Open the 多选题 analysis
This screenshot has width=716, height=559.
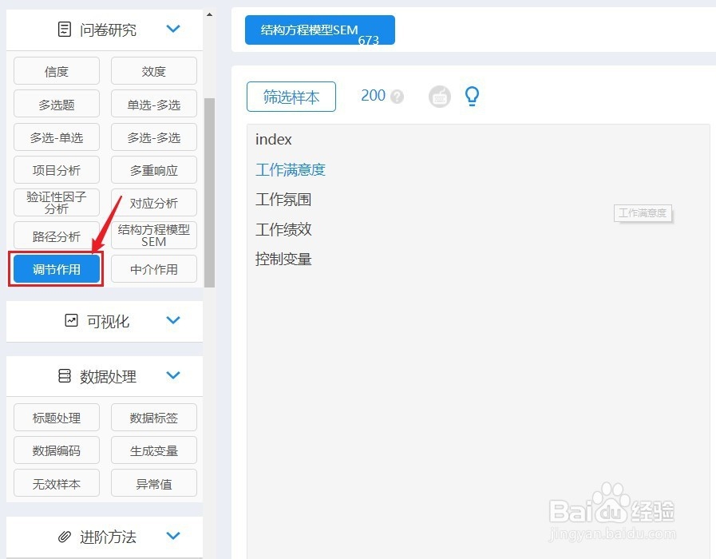pyautogui.click(x=57, y=104)
